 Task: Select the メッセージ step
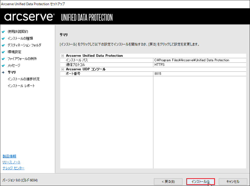point(14,65)
